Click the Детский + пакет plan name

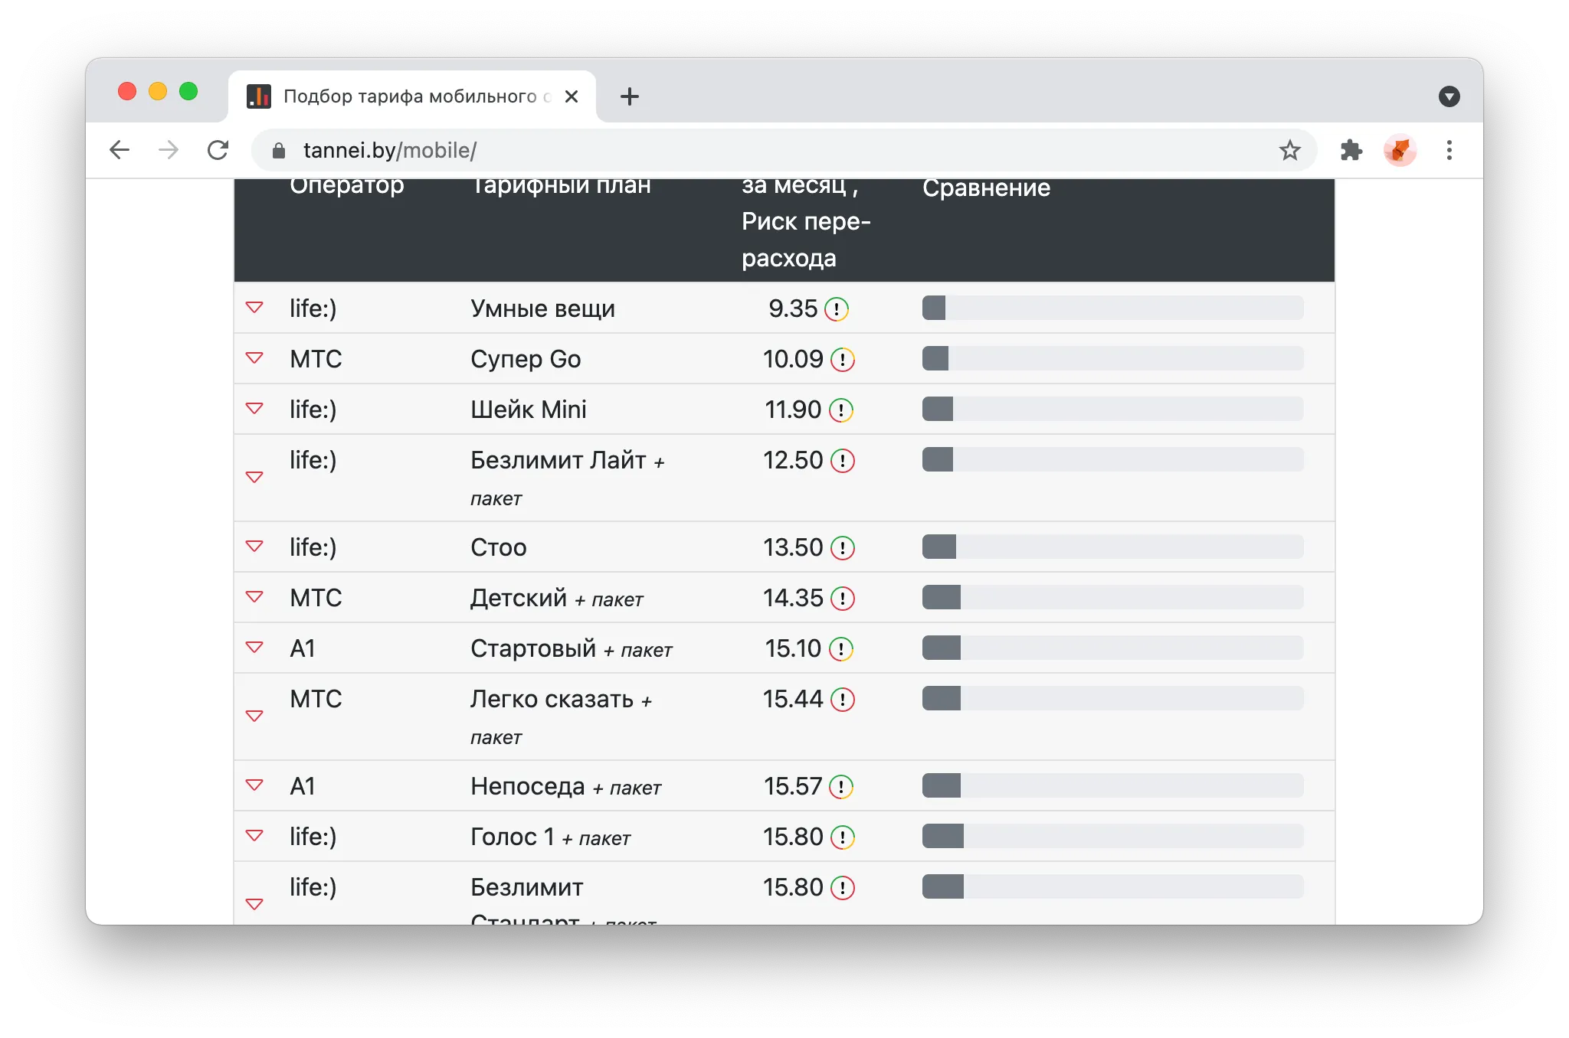click(x=557, y=598)
